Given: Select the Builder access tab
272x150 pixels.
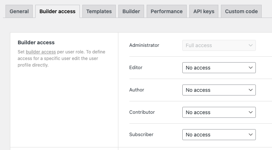Looking at the screenshot, I should click(x=57, y=11).
